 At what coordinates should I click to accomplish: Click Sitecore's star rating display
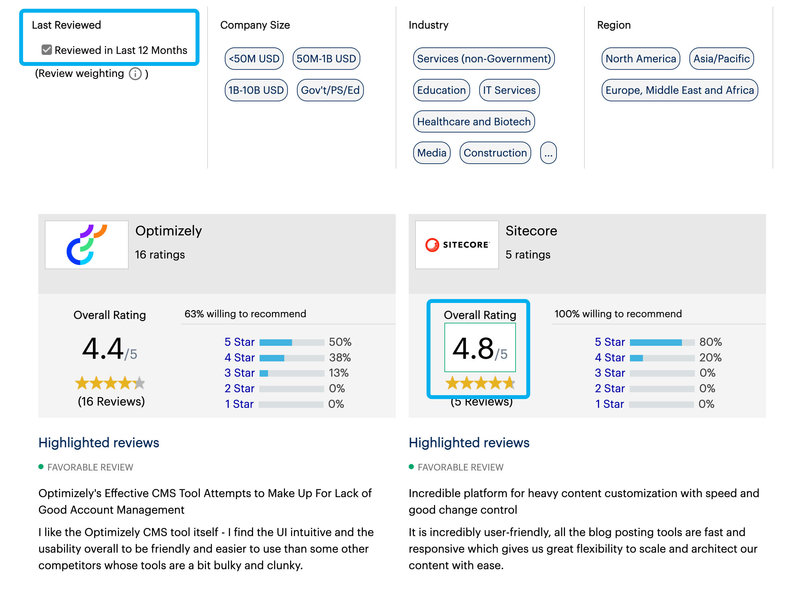tap(480, 383)
